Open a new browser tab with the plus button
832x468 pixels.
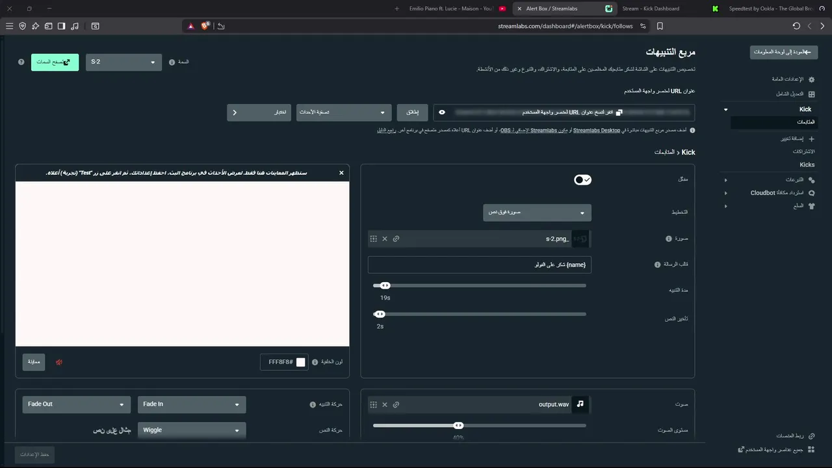click(x=396, y=8)
